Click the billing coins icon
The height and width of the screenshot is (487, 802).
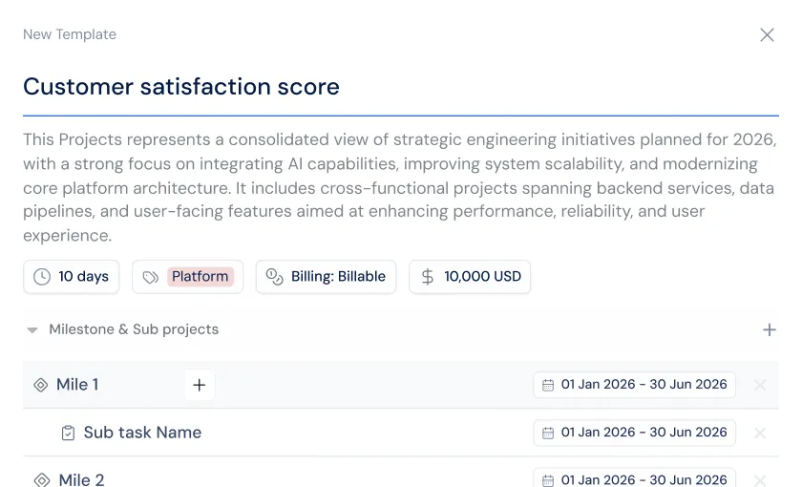point(274,277)
